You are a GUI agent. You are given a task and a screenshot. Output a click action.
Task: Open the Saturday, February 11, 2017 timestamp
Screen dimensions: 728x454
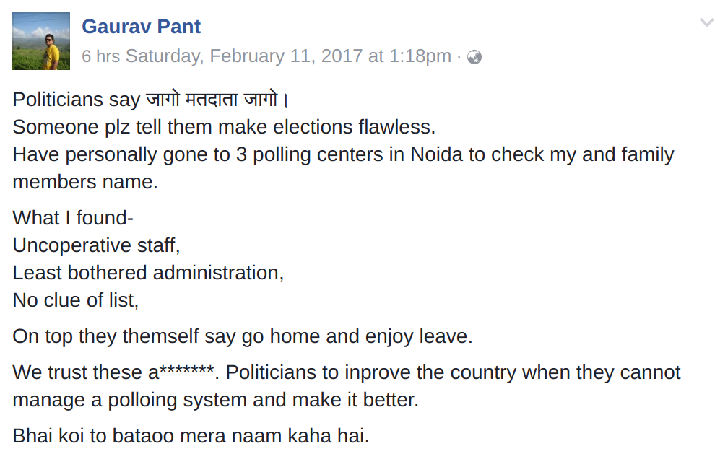click(288, 56)
